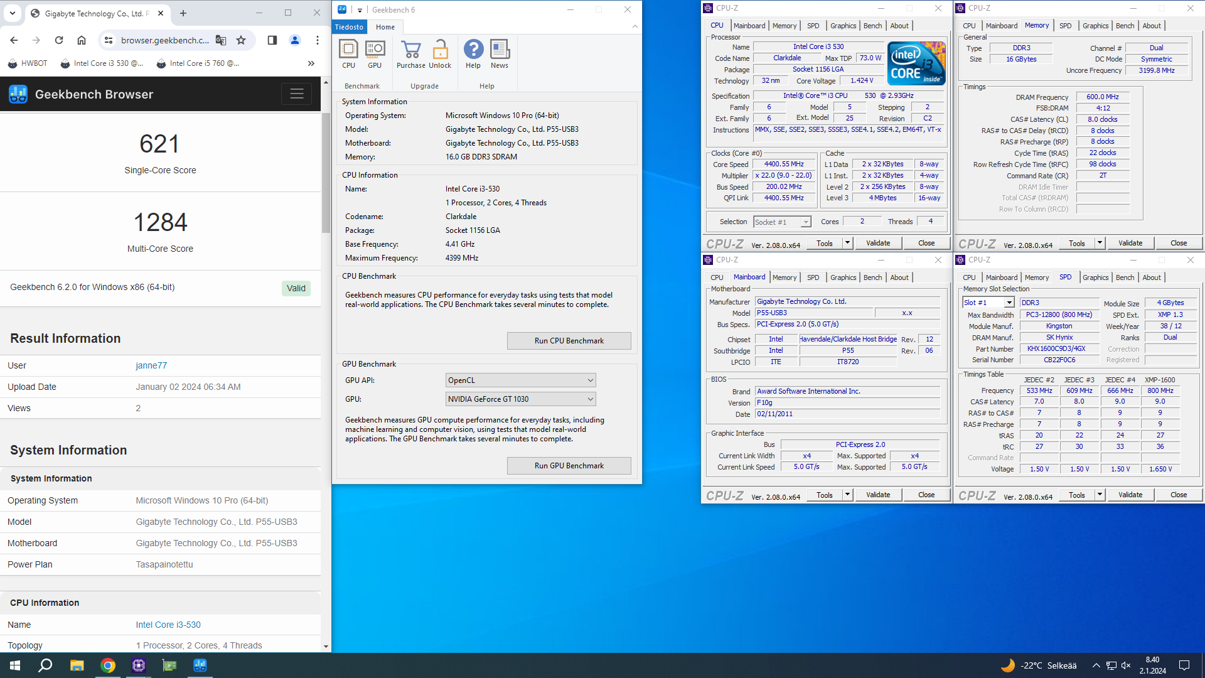Open GPU API dropdown showing OpenCL
The image size is (1205, 678).
click(520, 380)
